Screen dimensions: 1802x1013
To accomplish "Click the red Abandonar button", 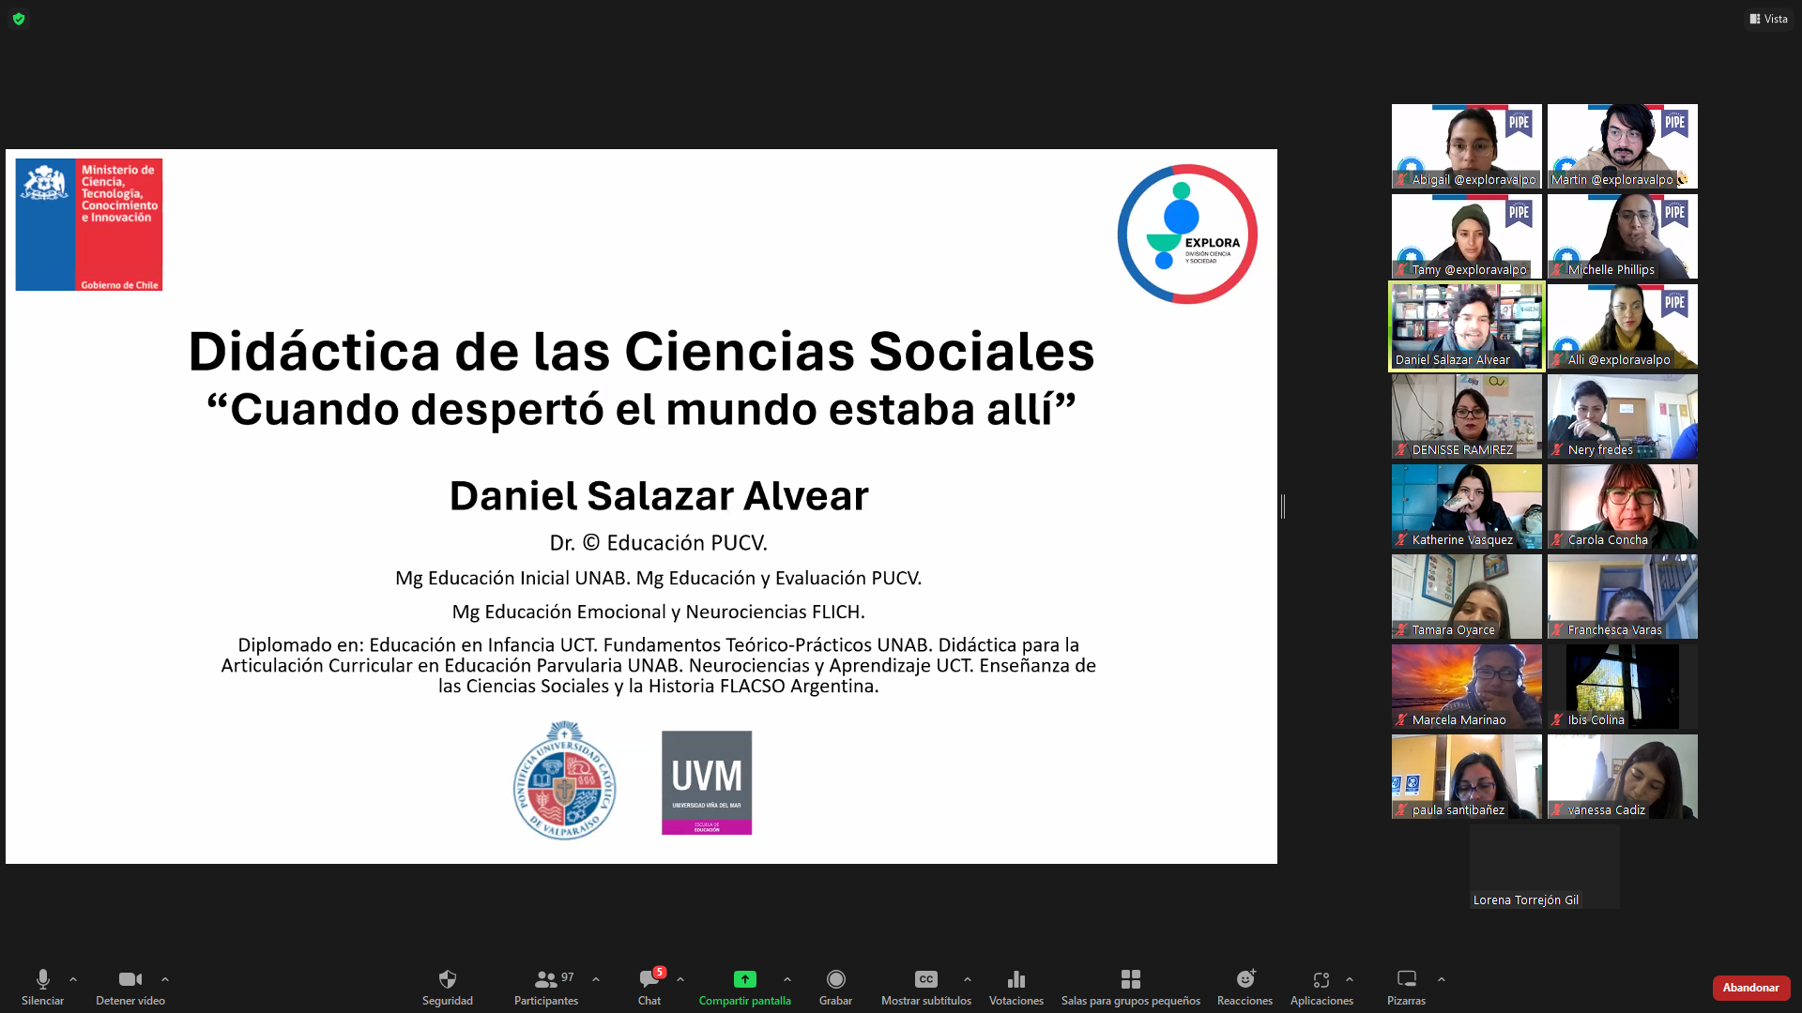I will (x=1750, y=988).
